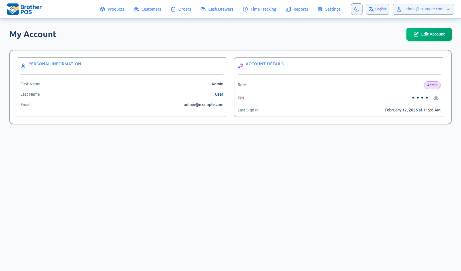Select the Time Tracking clock icon
This screenshot has height=271, width=461.
[245, 9]
